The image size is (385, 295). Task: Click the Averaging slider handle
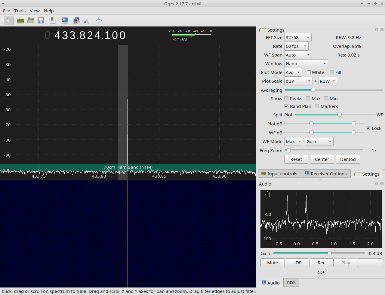click(313, 90)
